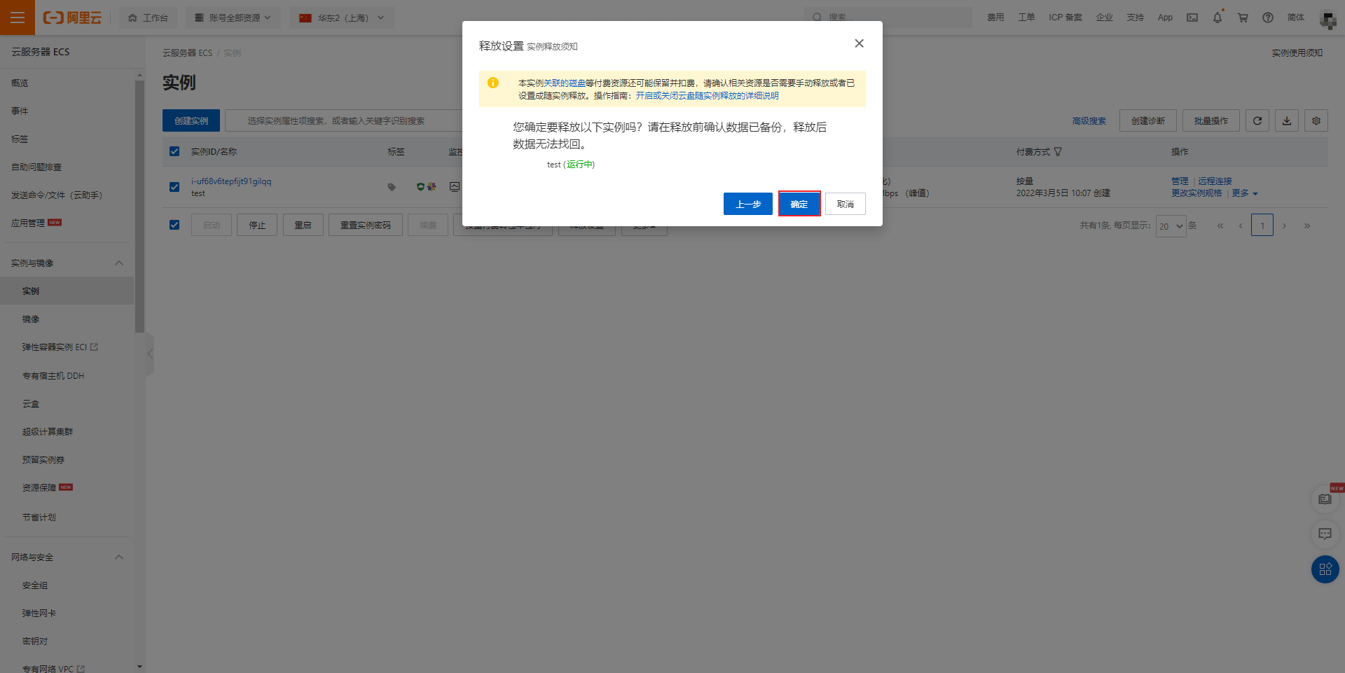This screenshot has width=1345, height=673.
Task: Open the 关联的磁盘 link in the warning
Action: 565,83
